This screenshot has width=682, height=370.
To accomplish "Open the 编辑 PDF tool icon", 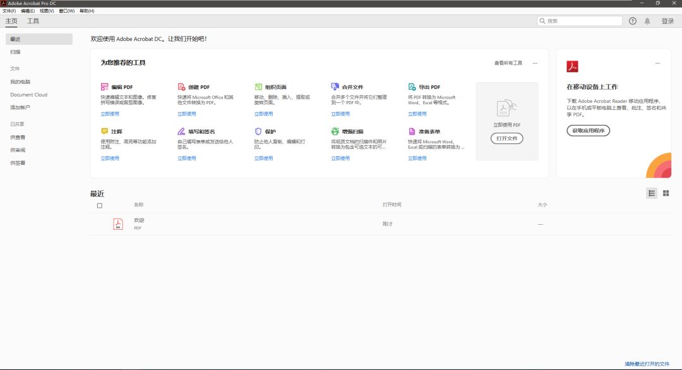I will [104, 87].
